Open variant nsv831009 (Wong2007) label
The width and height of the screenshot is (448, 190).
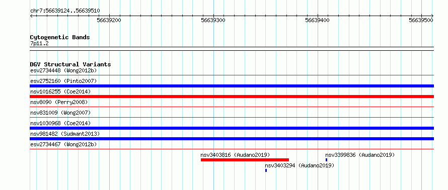(60, 113)
